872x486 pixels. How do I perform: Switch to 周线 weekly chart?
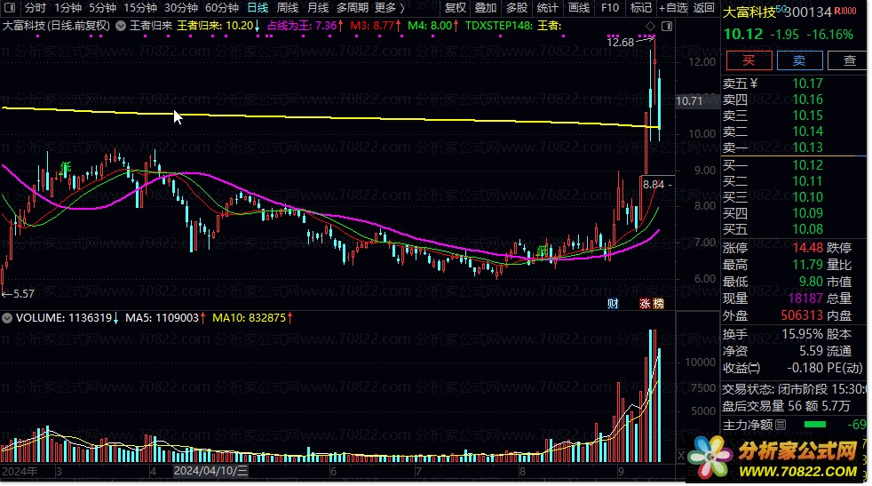coord(288,8)
